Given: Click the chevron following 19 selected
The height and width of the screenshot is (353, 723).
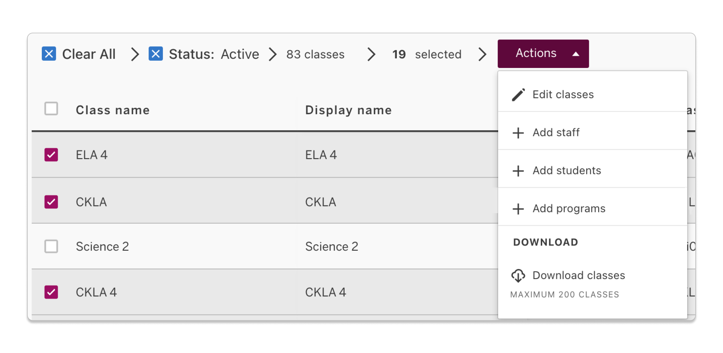Looking at the screenshot, I should coord(482,54).
